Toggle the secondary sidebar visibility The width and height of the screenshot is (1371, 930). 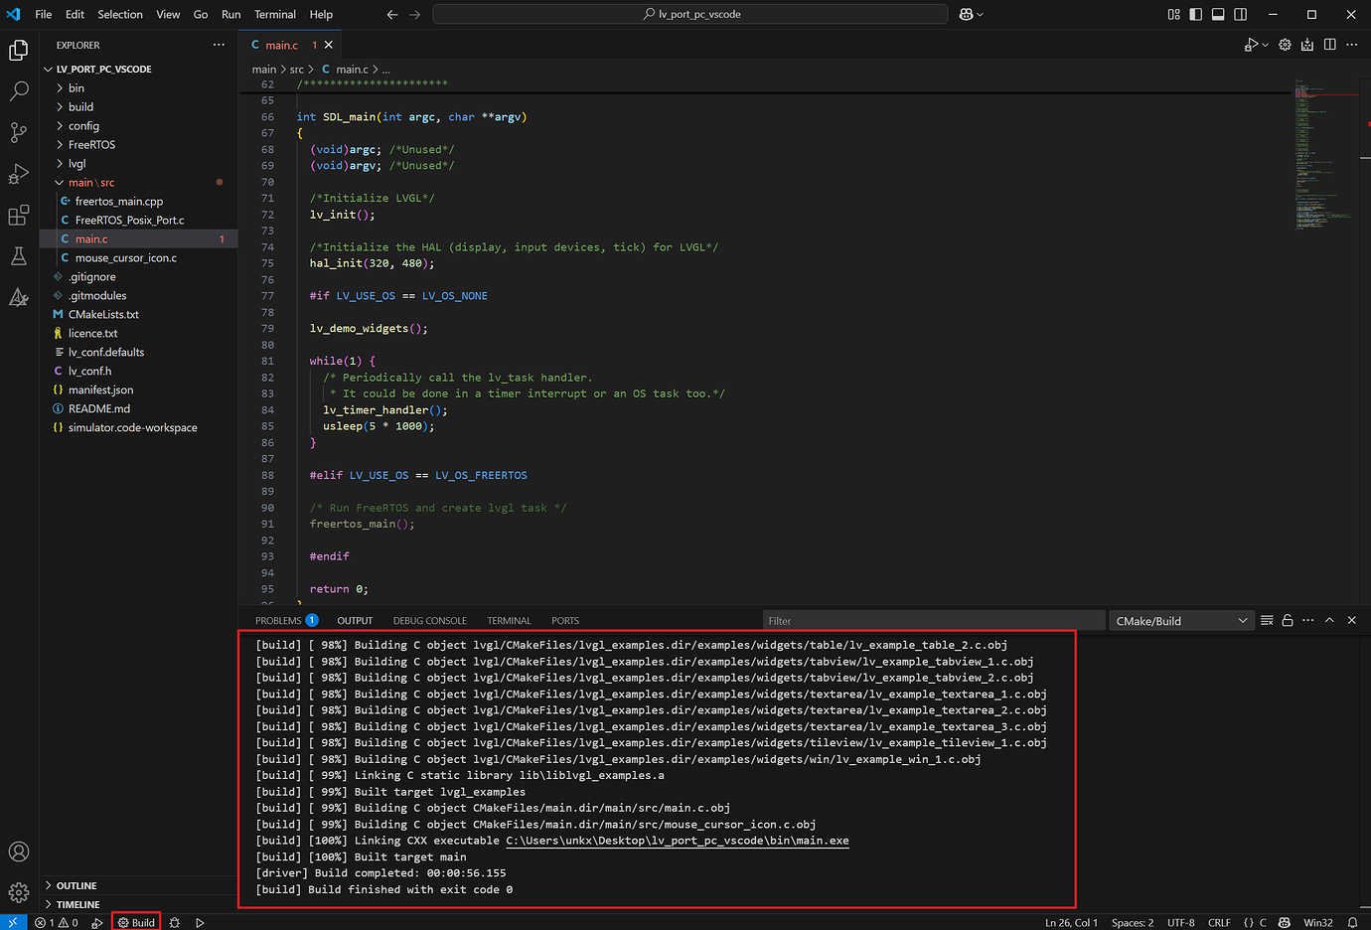[1241, 14]
